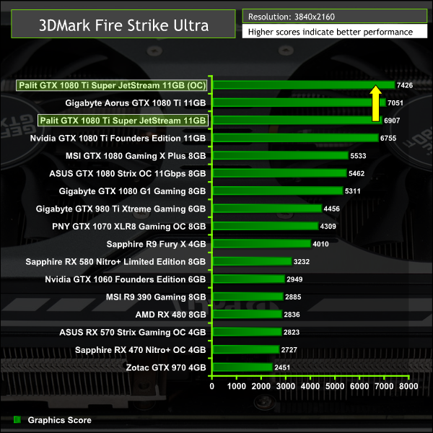433x433 pixels.
Task: Click the green bar for Zotac GTX 970
Action: pyautogui.click(x=242, y=367)
